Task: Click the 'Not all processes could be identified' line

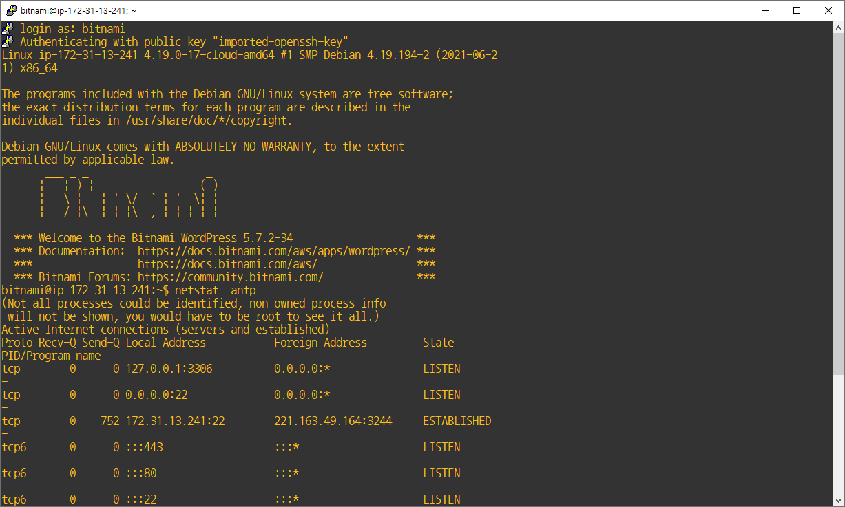Action: pyautogui.click(x=194, y=303)
